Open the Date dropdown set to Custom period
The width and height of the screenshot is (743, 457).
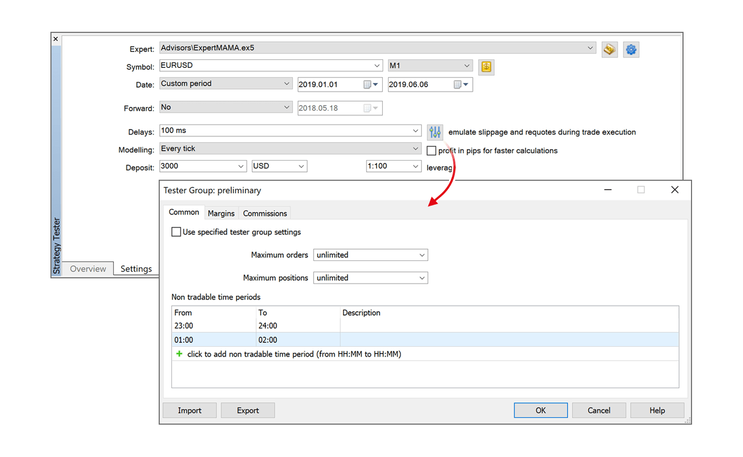coord(287,83)
